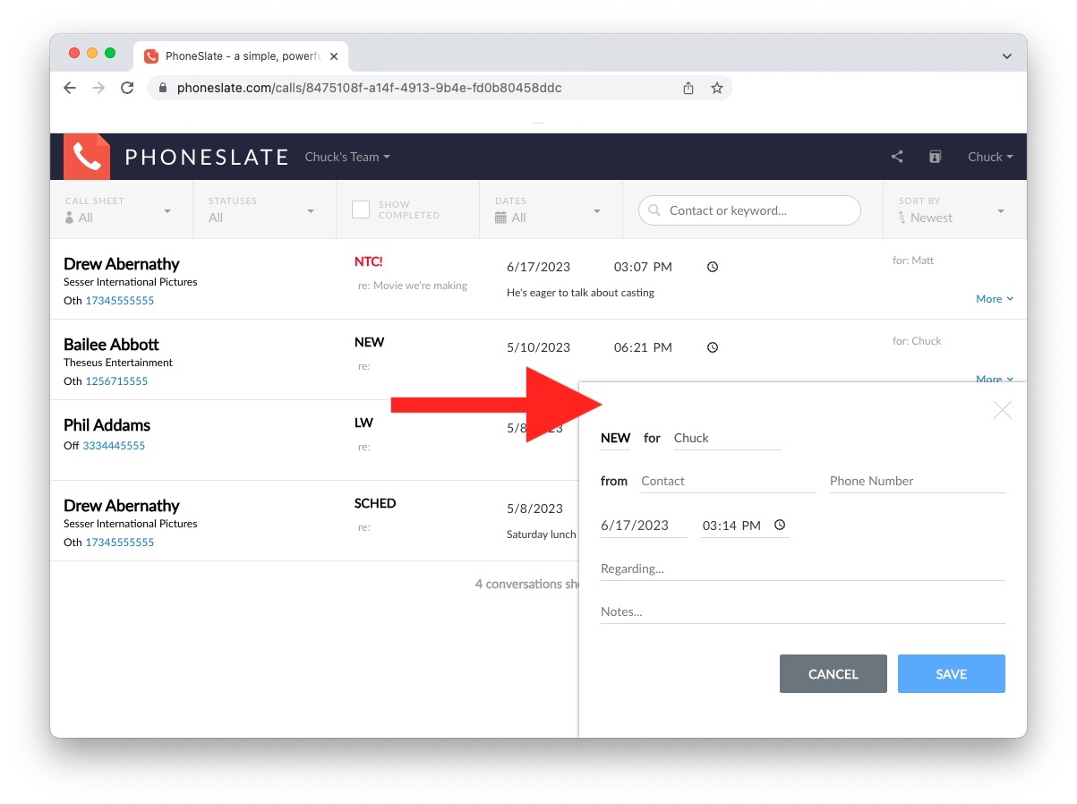1077x804 pixels.
Task: Open the Chuck user menu
Action: (x=990, y=157)
